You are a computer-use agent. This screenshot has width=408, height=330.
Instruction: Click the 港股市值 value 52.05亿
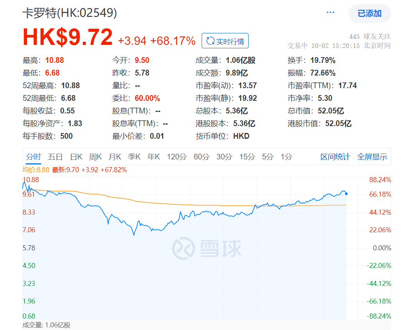[338, 123]
